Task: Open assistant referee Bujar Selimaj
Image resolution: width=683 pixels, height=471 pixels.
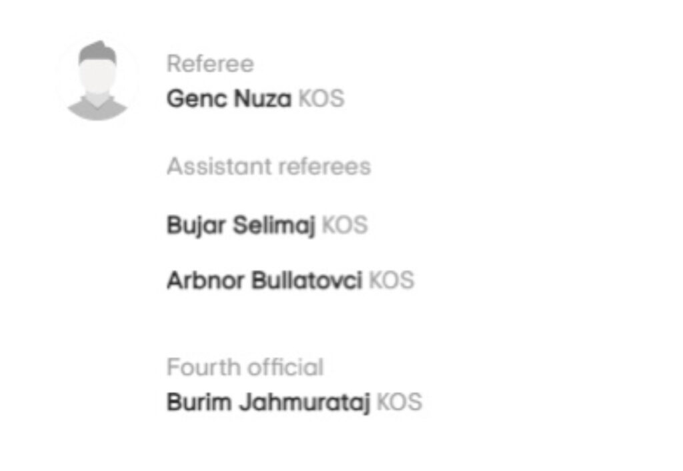Action: [x=241, y=225]
